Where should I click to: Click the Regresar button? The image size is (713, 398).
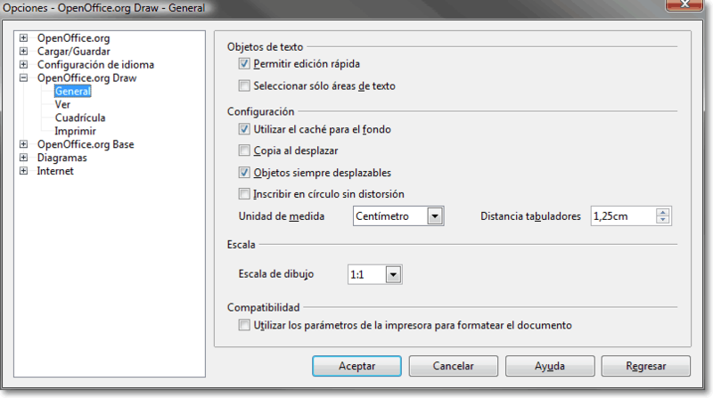point(646,366)
